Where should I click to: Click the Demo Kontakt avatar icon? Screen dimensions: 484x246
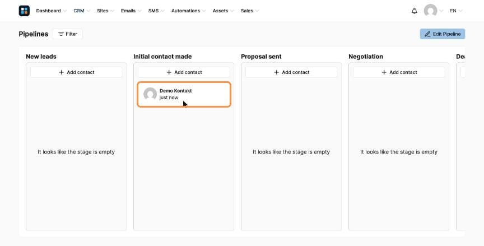click(x=150, y=94)
